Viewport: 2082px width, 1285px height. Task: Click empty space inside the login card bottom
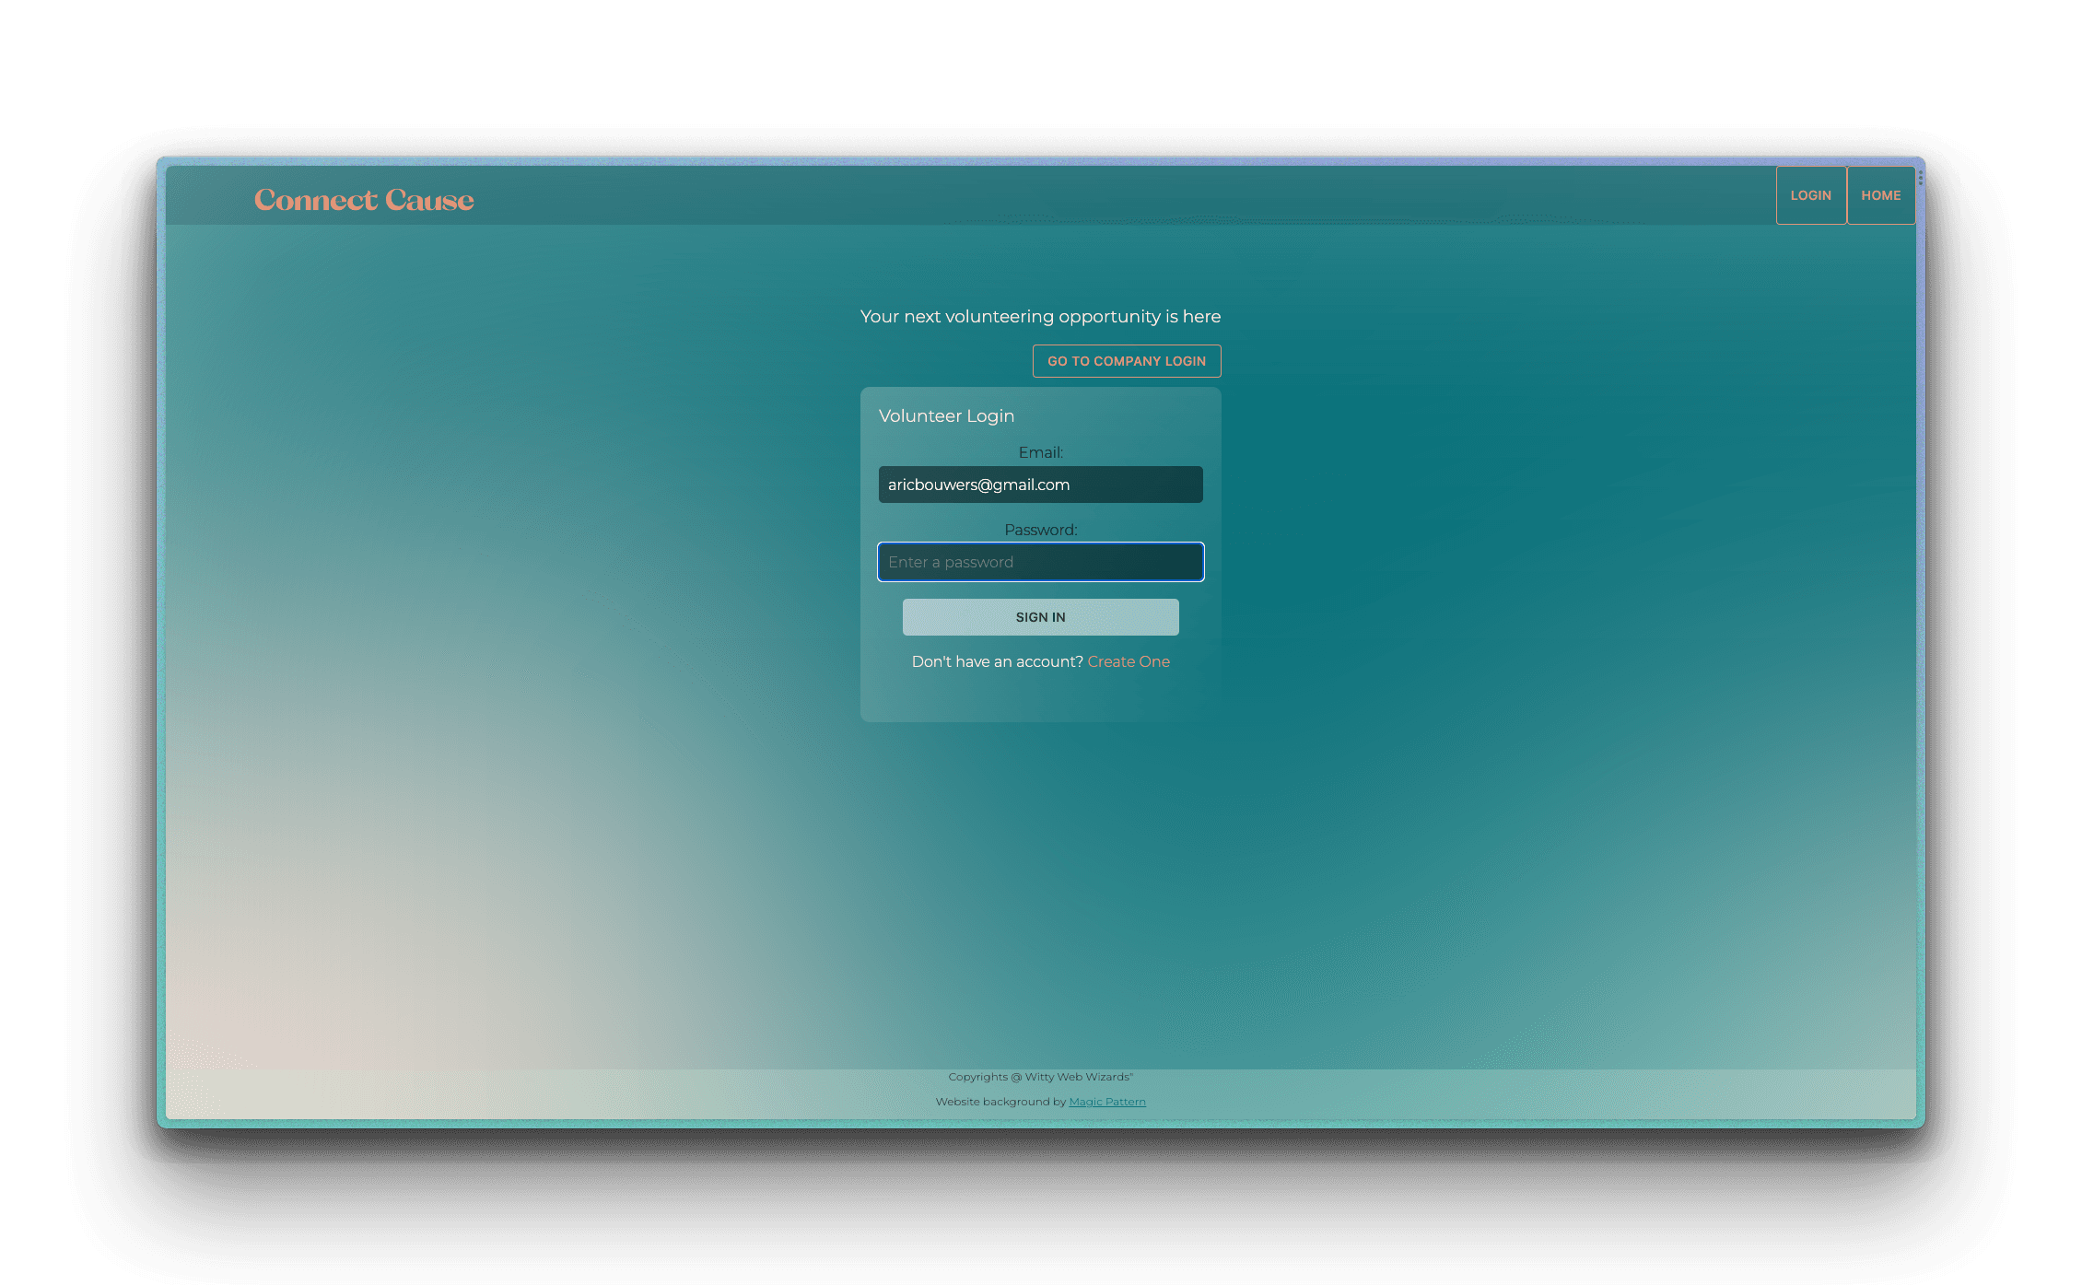coord(1040,698)
